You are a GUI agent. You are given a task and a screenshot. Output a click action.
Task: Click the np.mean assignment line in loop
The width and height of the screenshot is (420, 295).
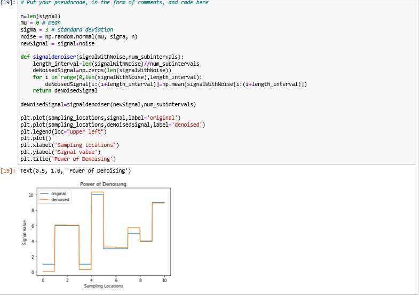click(176, 84)
